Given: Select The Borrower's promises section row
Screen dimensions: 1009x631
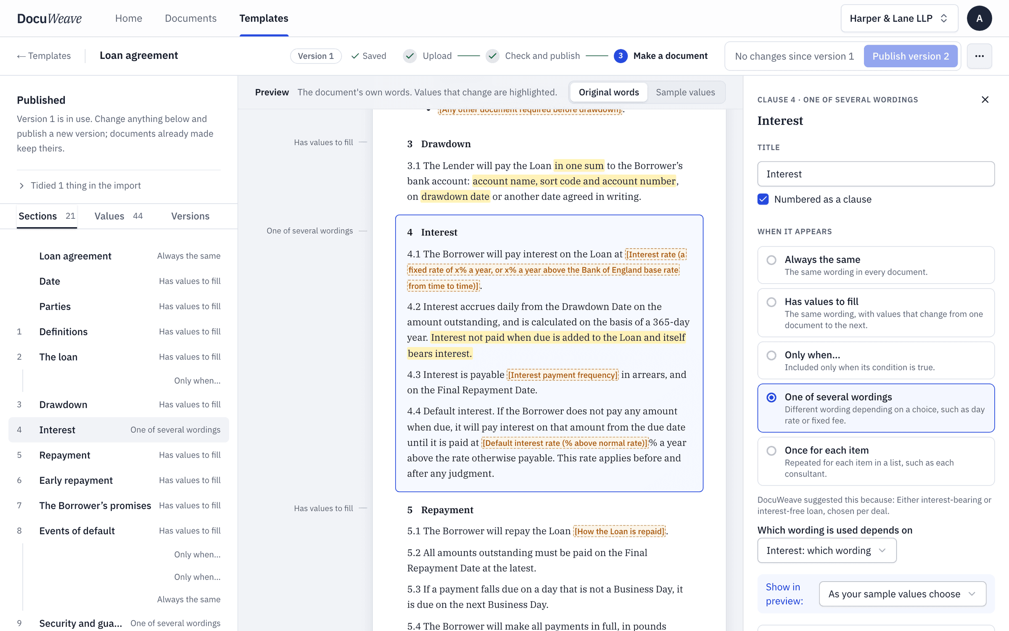Looking at the screenshot, I should 119,506.
